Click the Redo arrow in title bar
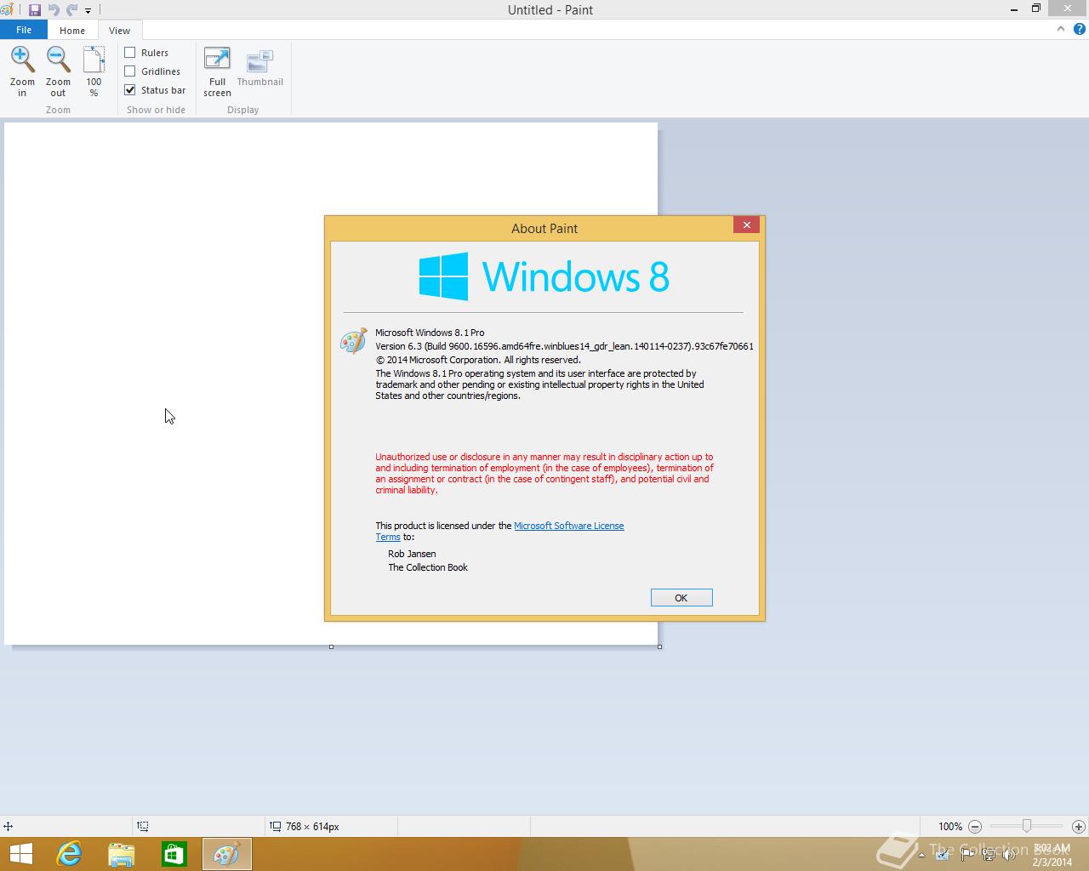Screen dimensions: 1089x871 coord(71,10)
